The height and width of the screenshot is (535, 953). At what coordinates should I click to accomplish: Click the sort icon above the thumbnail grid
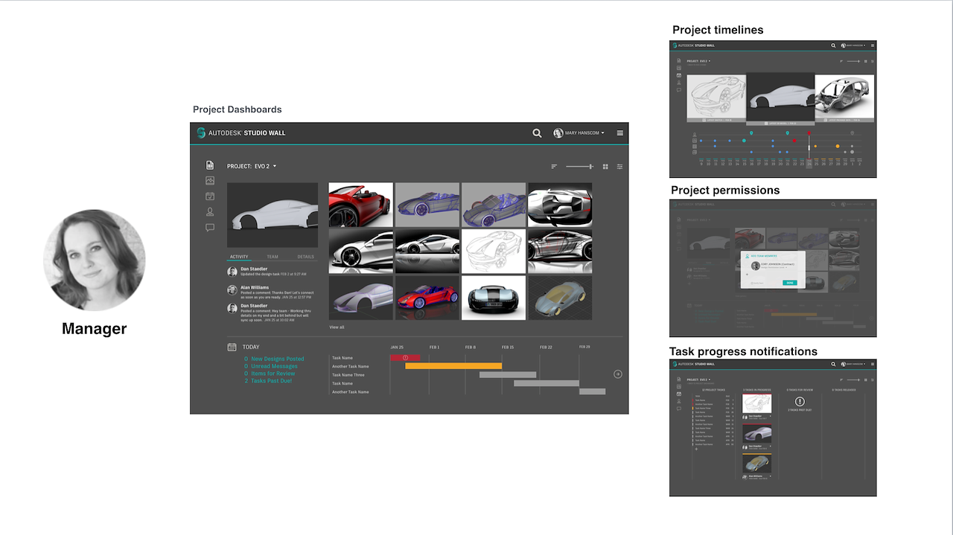(x=554, y=167)
